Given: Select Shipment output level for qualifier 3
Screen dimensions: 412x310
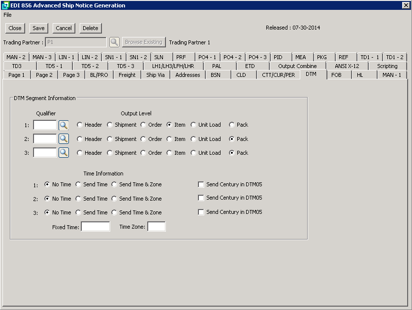Looking at the screenshot, I should 110,153.
